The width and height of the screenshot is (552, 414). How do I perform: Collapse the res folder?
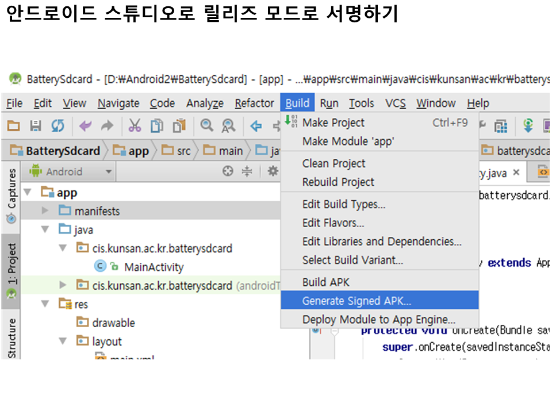click(45, 304)
